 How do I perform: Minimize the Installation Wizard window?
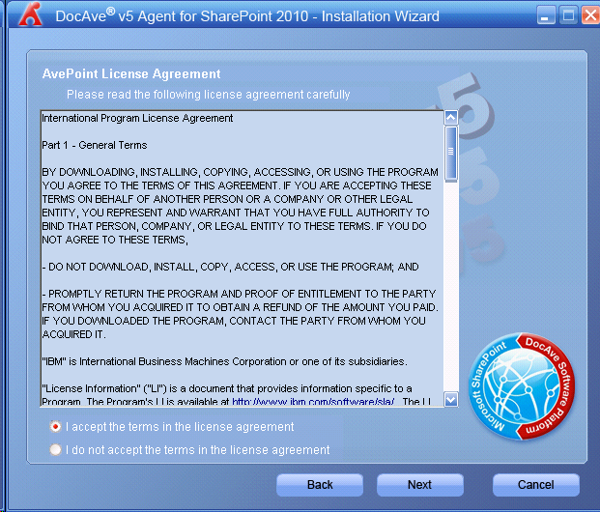[x=546, y=15]
